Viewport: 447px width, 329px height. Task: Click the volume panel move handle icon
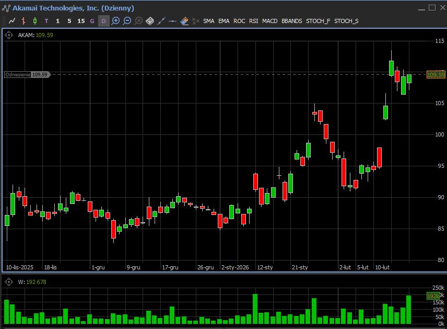point(8,282)
